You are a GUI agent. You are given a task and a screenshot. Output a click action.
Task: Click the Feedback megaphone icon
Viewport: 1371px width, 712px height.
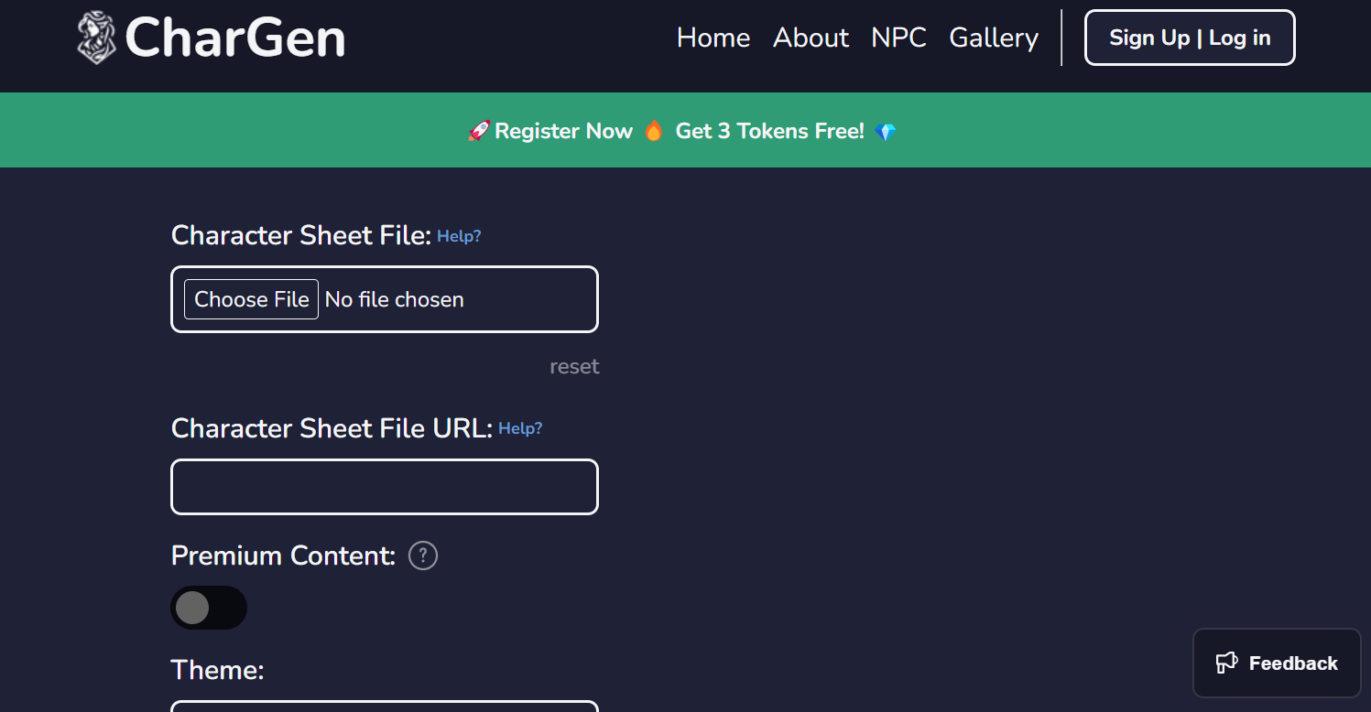tap(1226, 663)
